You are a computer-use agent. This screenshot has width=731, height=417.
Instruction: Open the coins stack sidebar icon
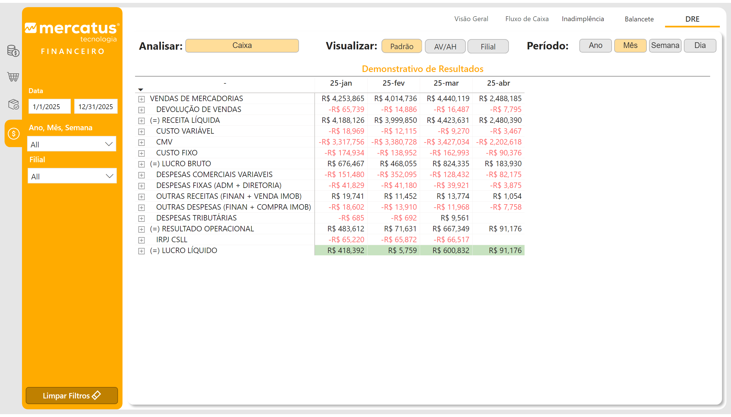pos(13,51)
